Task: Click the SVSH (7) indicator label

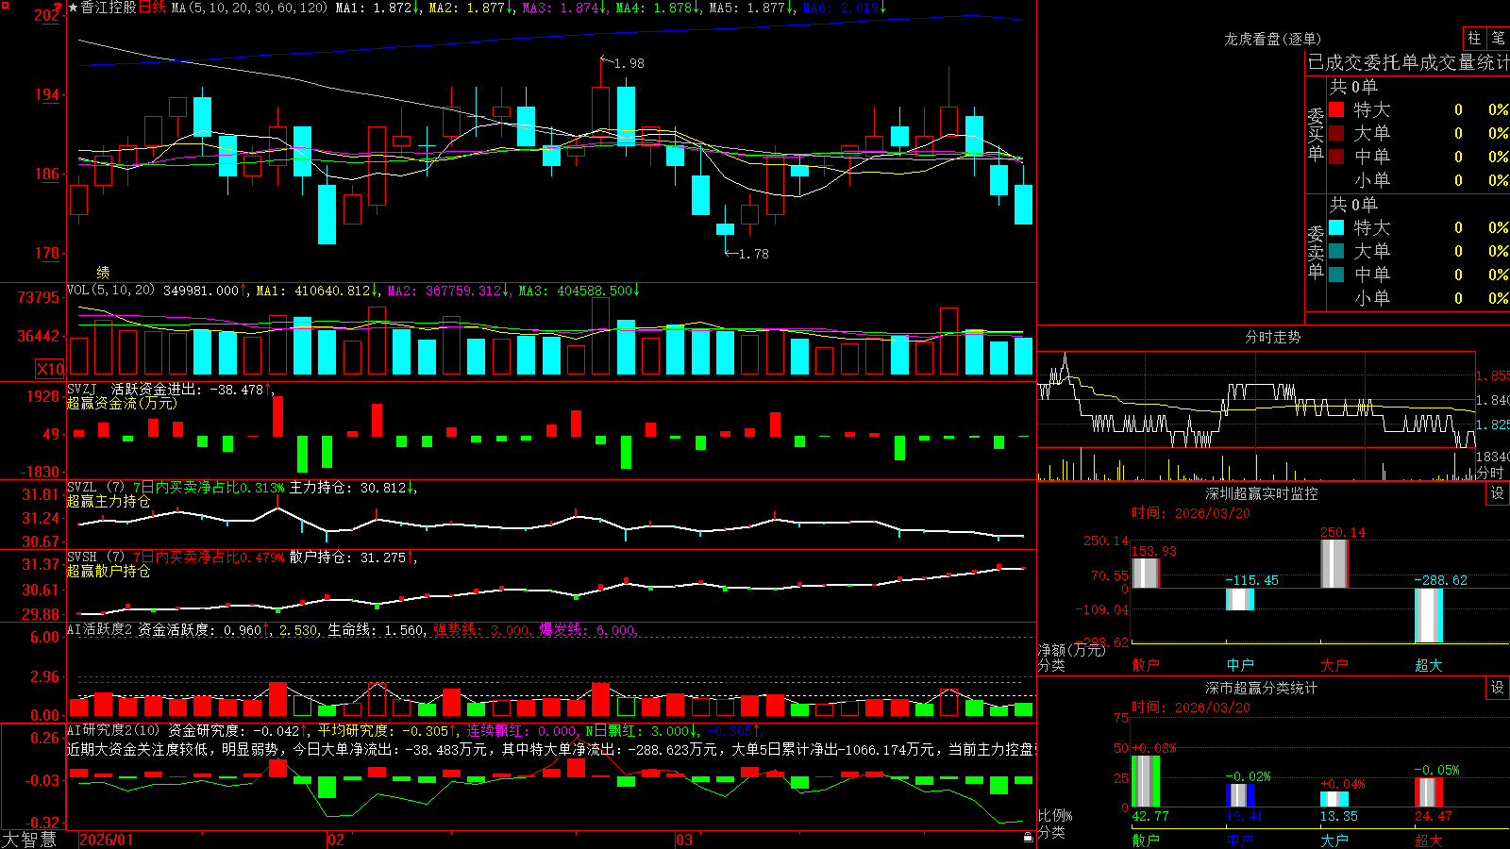Action: 95,558
